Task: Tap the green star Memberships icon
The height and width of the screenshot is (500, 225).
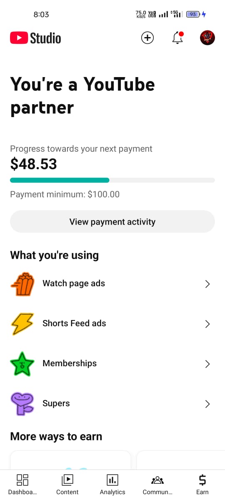Action: point(22,364)
